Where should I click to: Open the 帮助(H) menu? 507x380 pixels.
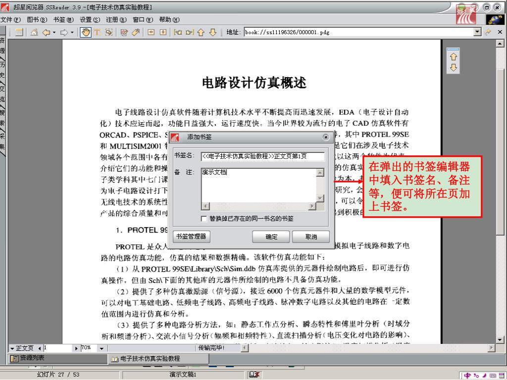click(x=169, y=20)
